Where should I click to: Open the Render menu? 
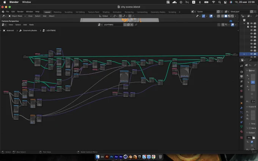click(x=20, y=12)
